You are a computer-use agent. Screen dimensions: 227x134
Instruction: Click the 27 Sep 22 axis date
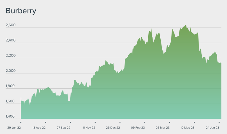click(64, 127)
